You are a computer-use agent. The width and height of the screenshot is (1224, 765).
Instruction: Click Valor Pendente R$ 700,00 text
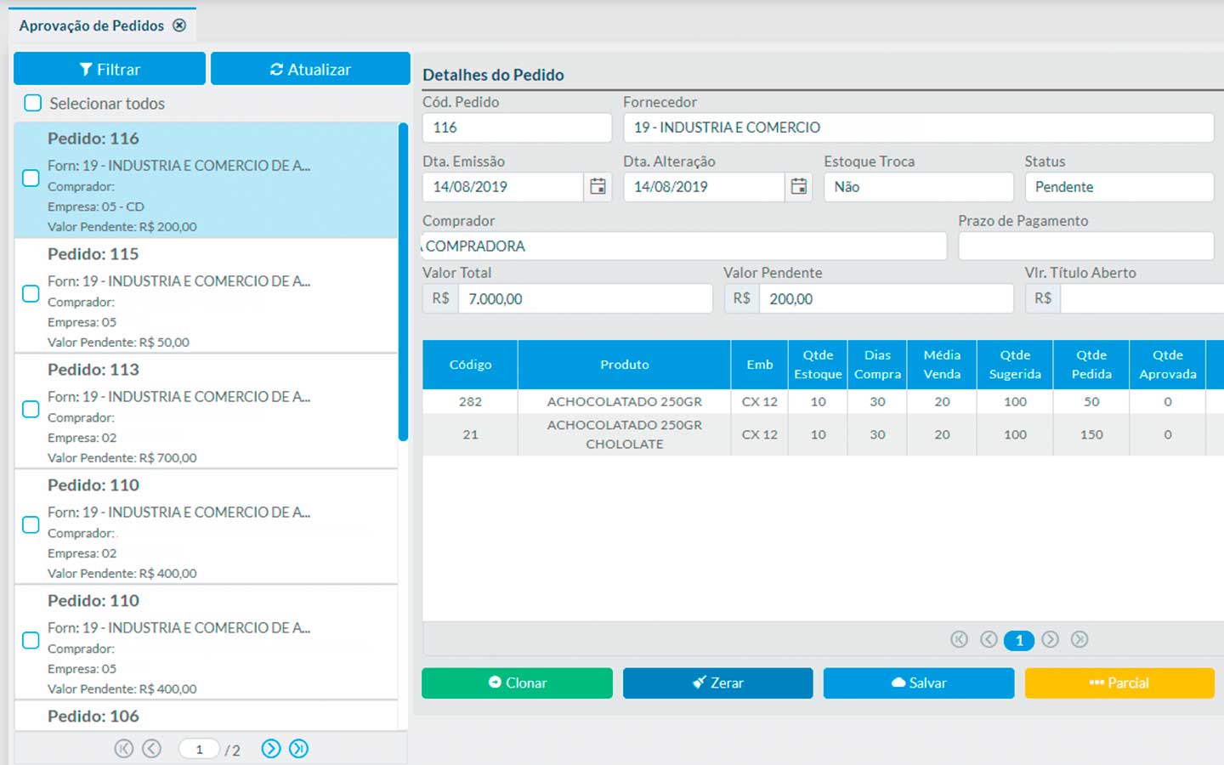click(122, 457)
